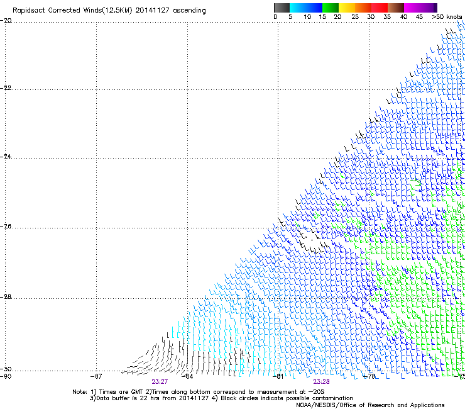Click the '>50 knots' legend label
This screenshot has height=409, width=465.
click(447, 16)
